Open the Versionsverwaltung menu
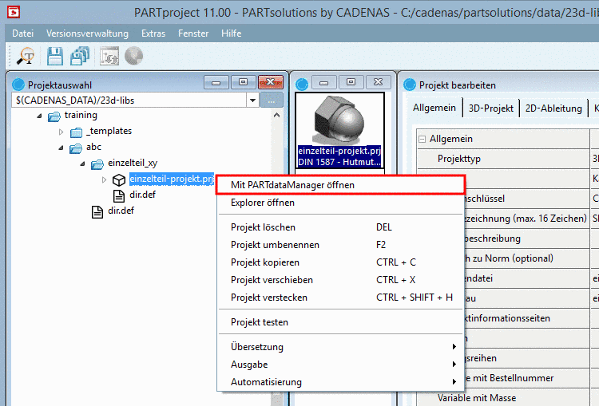Screen dimensions: 599x406 pyautogui.click(x=87, y=34)
